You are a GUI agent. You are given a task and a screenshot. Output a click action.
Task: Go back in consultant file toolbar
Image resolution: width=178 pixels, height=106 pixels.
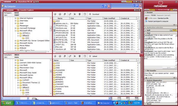[55, 56]
